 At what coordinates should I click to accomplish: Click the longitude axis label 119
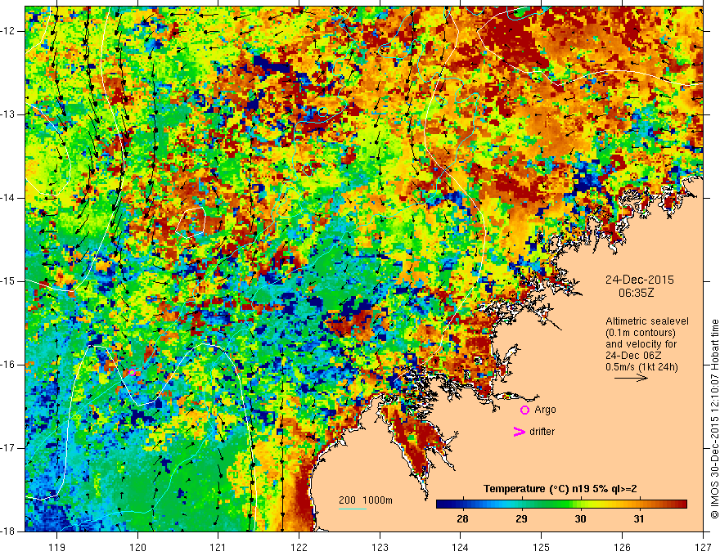(57, 547)
